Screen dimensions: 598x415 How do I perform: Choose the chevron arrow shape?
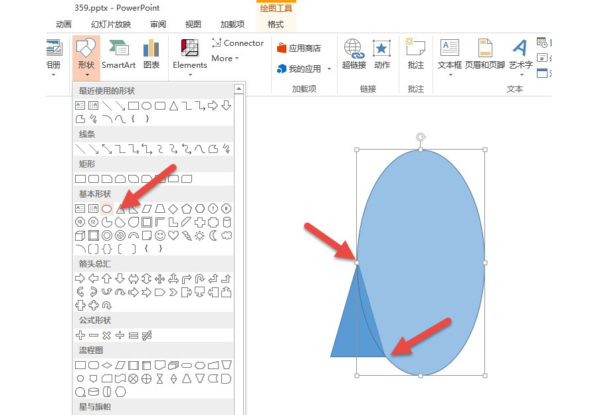pos(173,293)
